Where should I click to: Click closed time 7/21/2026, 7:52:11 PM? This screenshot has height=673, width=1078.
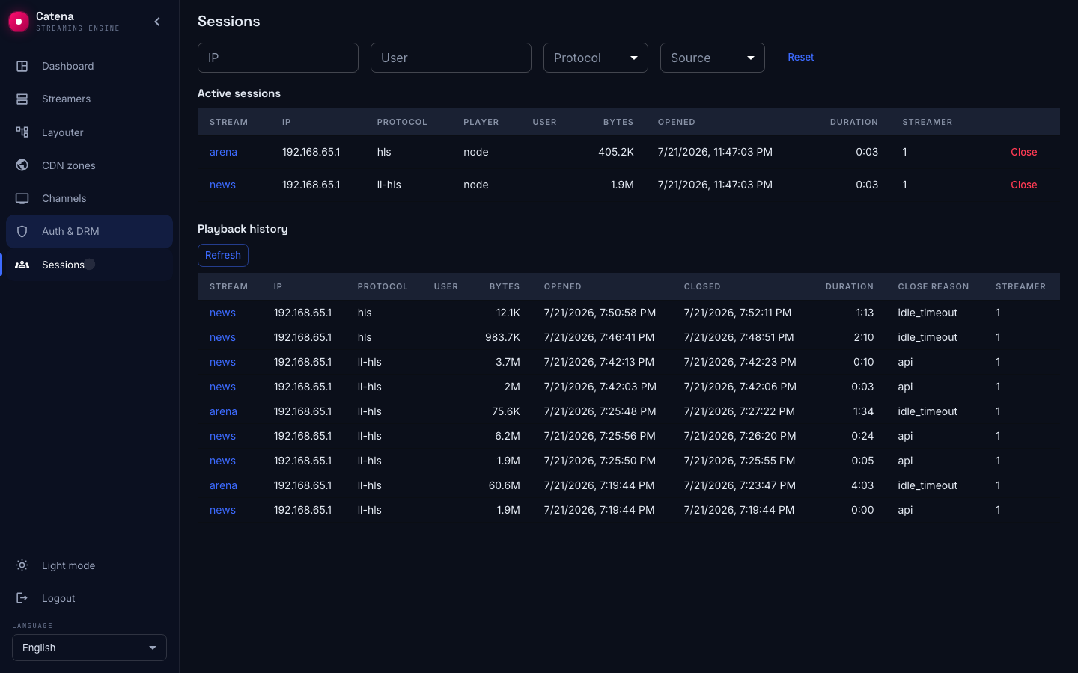tap(737, 313)
